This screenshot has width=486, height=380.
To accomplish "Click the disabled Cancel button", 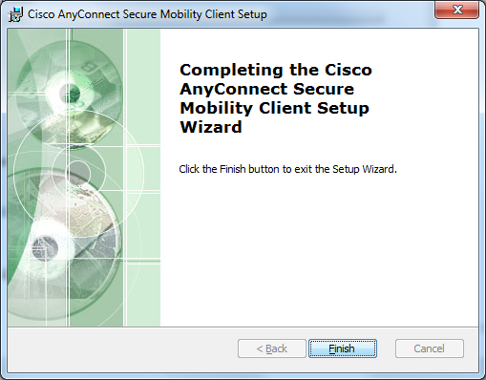I will coord(430,348).
